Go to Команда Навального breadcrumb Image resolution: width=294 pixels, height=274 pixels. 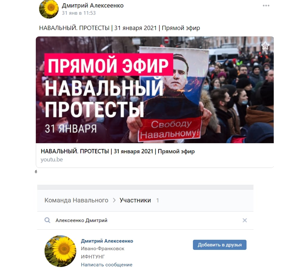76,200
